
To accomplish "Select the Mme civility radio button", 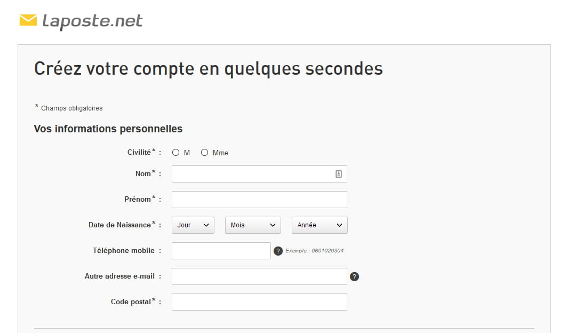I will point(204,153).
